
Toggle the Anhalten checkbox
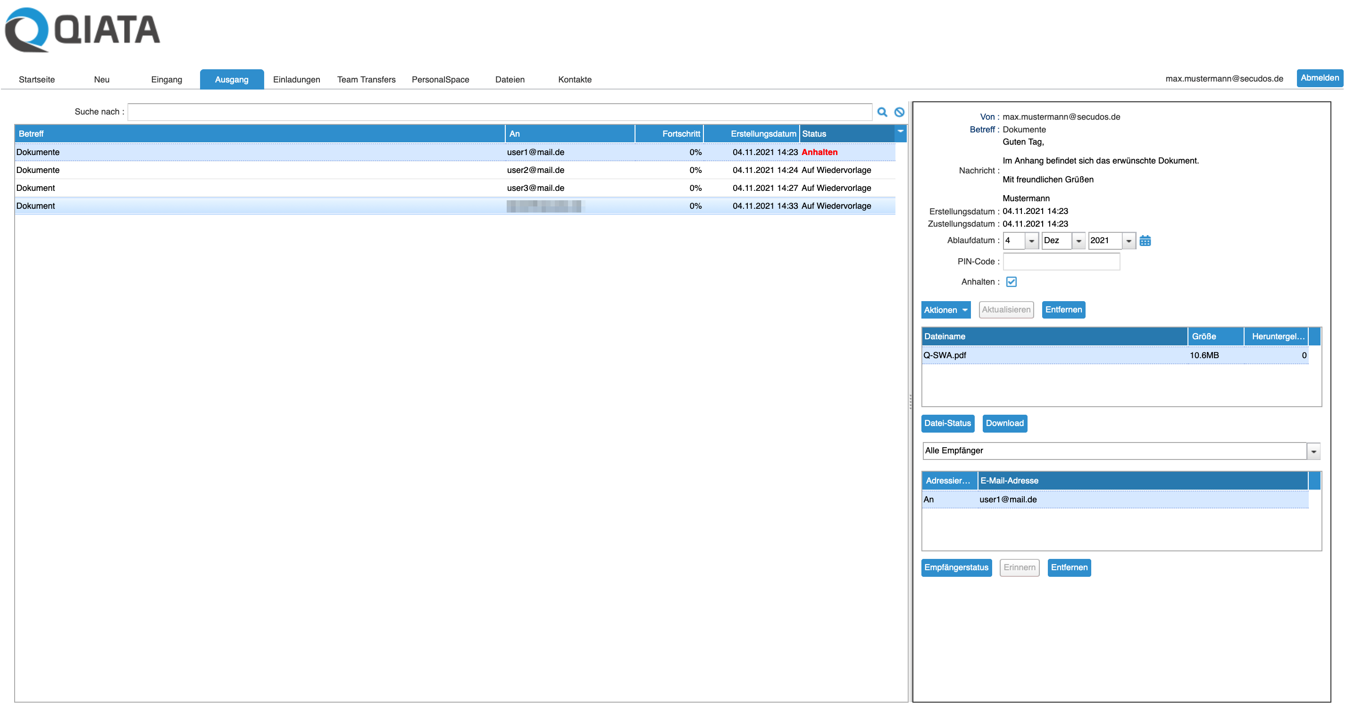coord(1011,282)
